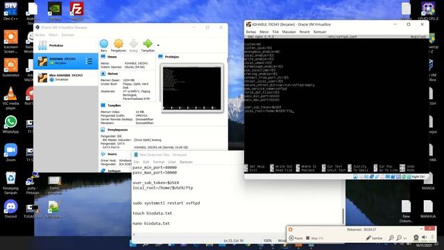The height and width of the screenshot is (250, 444).
Task: Click the Umum section header in VM details
Action: 112,57
